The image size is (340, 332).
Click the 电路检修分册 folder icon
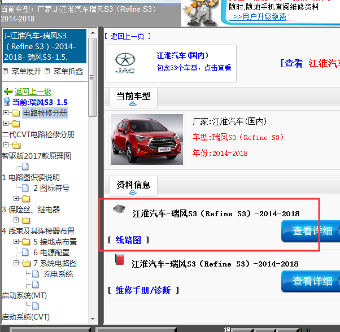click(x=16, y=113)
